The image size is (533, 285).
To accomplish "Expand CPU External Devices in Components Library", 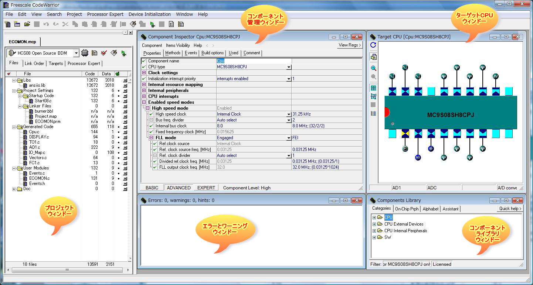I will [374, 224].
